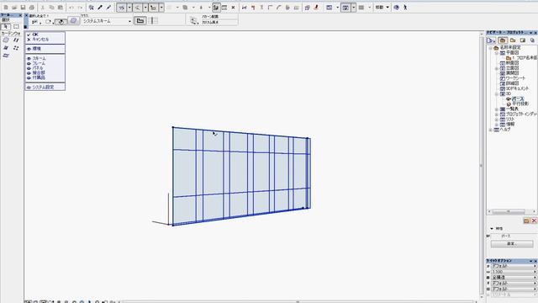Image resolution: width=538 pixels, height=303 pixels.
Task: Open the scale 1:100 dropdown in Quick Options
Action: 514,272
